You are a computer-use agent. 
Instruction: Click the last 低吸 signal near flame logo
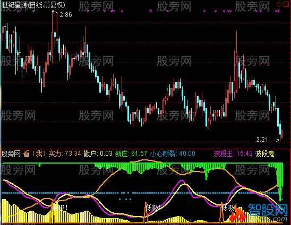228,208
